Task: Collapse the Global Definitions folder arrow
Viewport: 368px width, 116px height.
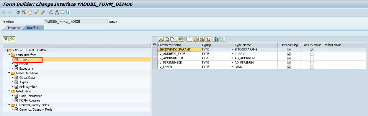Action: point(9,73)
